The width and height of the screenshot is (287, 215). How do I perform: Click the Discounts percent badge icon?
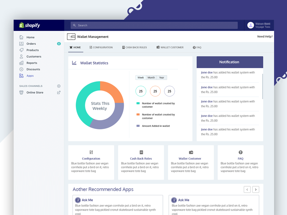21,69
